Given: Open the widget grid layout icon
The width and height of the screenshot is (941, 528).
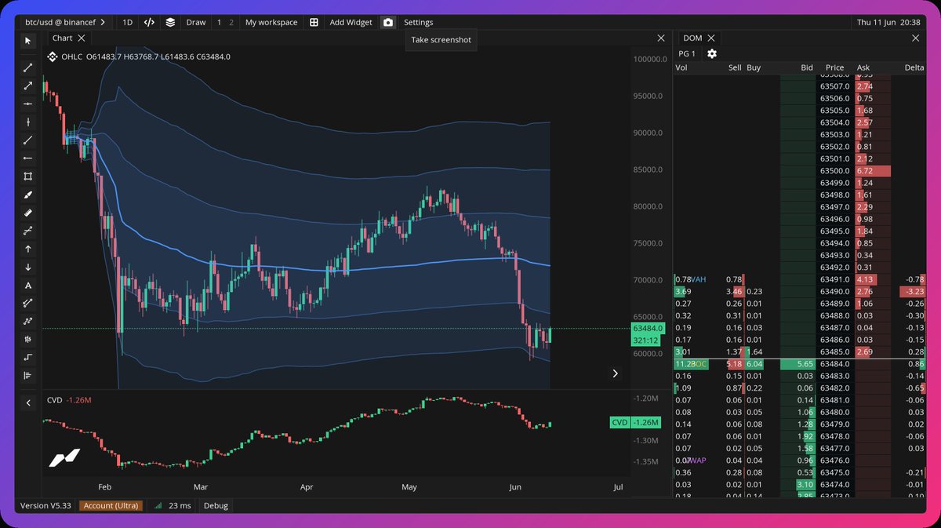Looking at the screenshot, I should click(x=314, y=22).
